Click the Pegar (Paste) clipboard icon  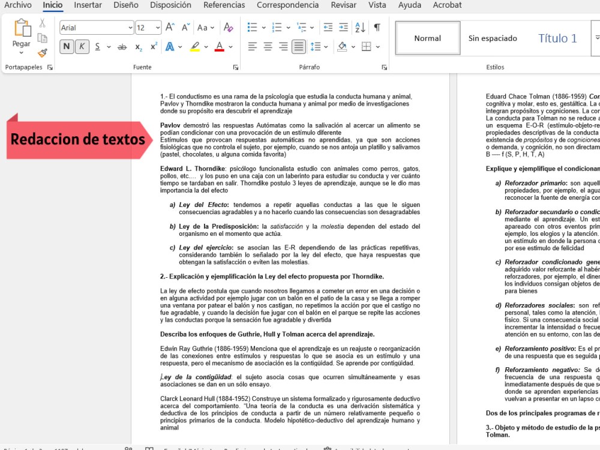tap(22, 28)
